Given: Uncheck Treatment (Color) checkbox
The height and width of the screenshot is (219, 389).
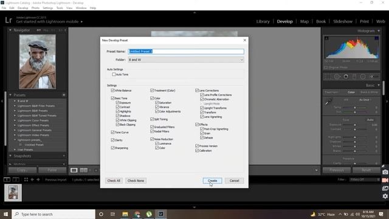Looking at the screenshot, I should pos(152,91).
